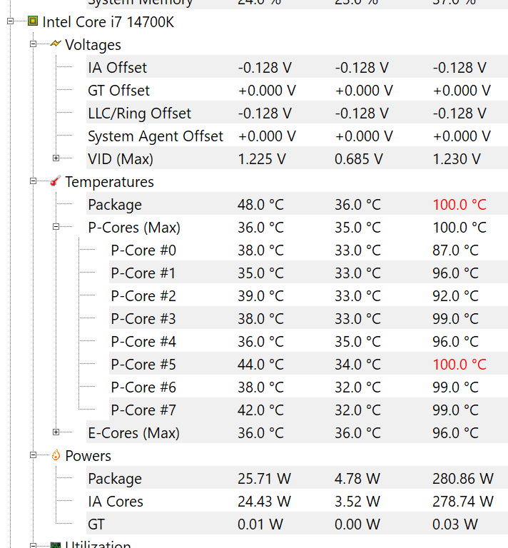Expand the VID (Max) entry
This screenshot has height=548, width=508.
click(x=56, y=158)
